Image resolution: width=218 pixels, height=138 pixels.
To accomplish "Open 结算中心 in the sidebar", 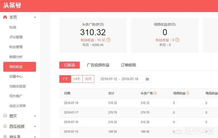I will (x=16, y=76).
